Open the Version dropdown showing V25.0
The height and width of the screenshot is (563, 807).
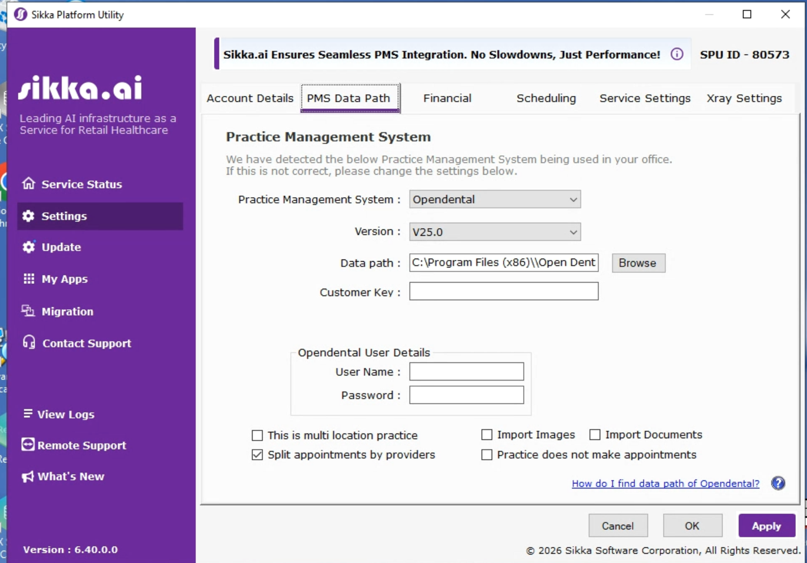(495, 232)
